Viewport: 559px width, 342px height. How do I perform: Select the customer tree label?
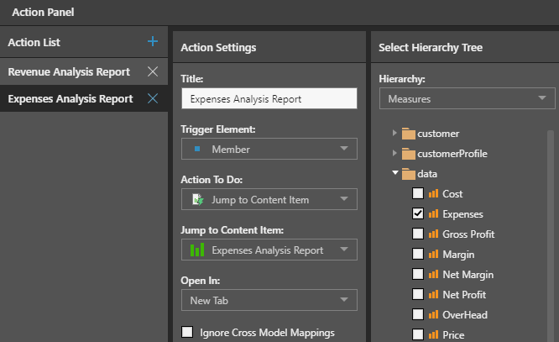[x=438, y=134]
